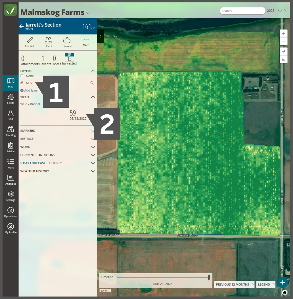
Task: Click the 161 ac field area
Action: pos(89,27)
